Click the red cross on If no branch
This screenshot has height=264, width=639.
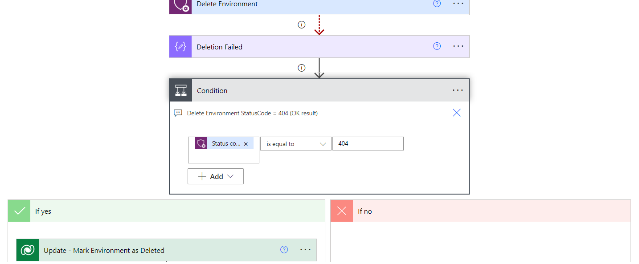click(x=341, y=210)
